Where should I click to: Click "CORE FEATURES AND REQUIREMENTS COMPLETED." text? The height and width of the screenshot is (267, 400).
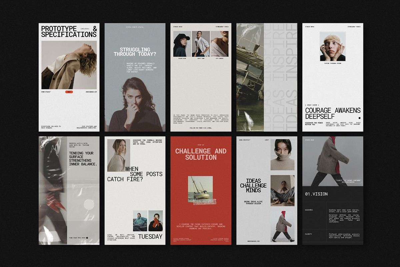[87, 127]
